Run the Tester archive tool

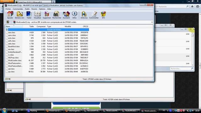tap(29, 15)
